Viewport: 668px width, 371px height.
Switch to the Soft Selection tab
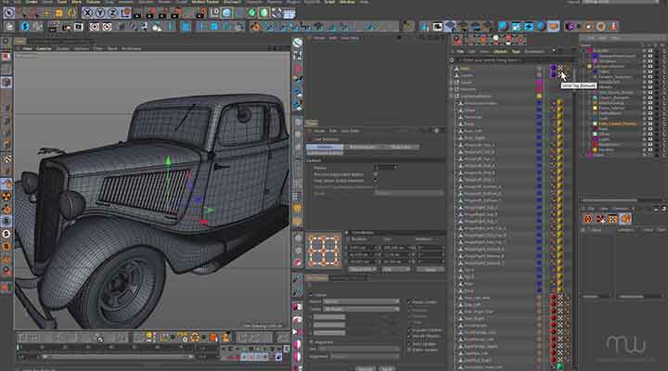click(x=325, y=152)
